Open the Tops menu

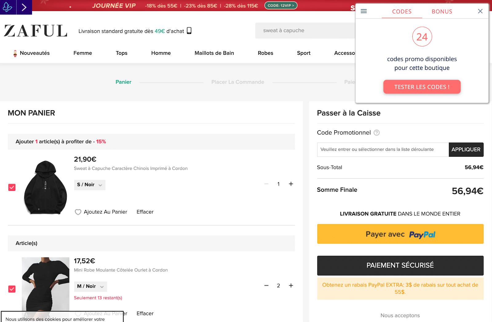point(121,53)
